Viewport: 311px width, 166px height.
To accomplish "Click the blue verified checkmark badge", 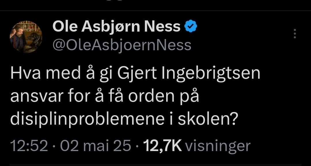I will tap(191, 27).
